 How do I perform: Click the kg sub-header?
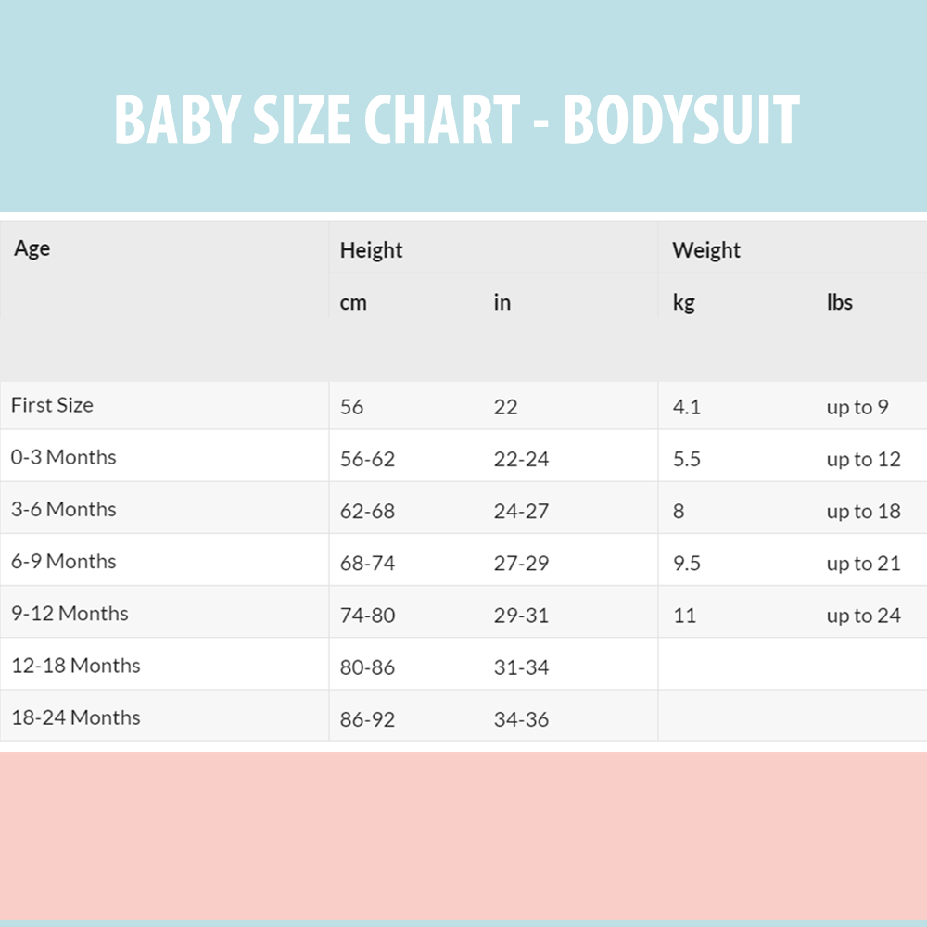[683, 303]
